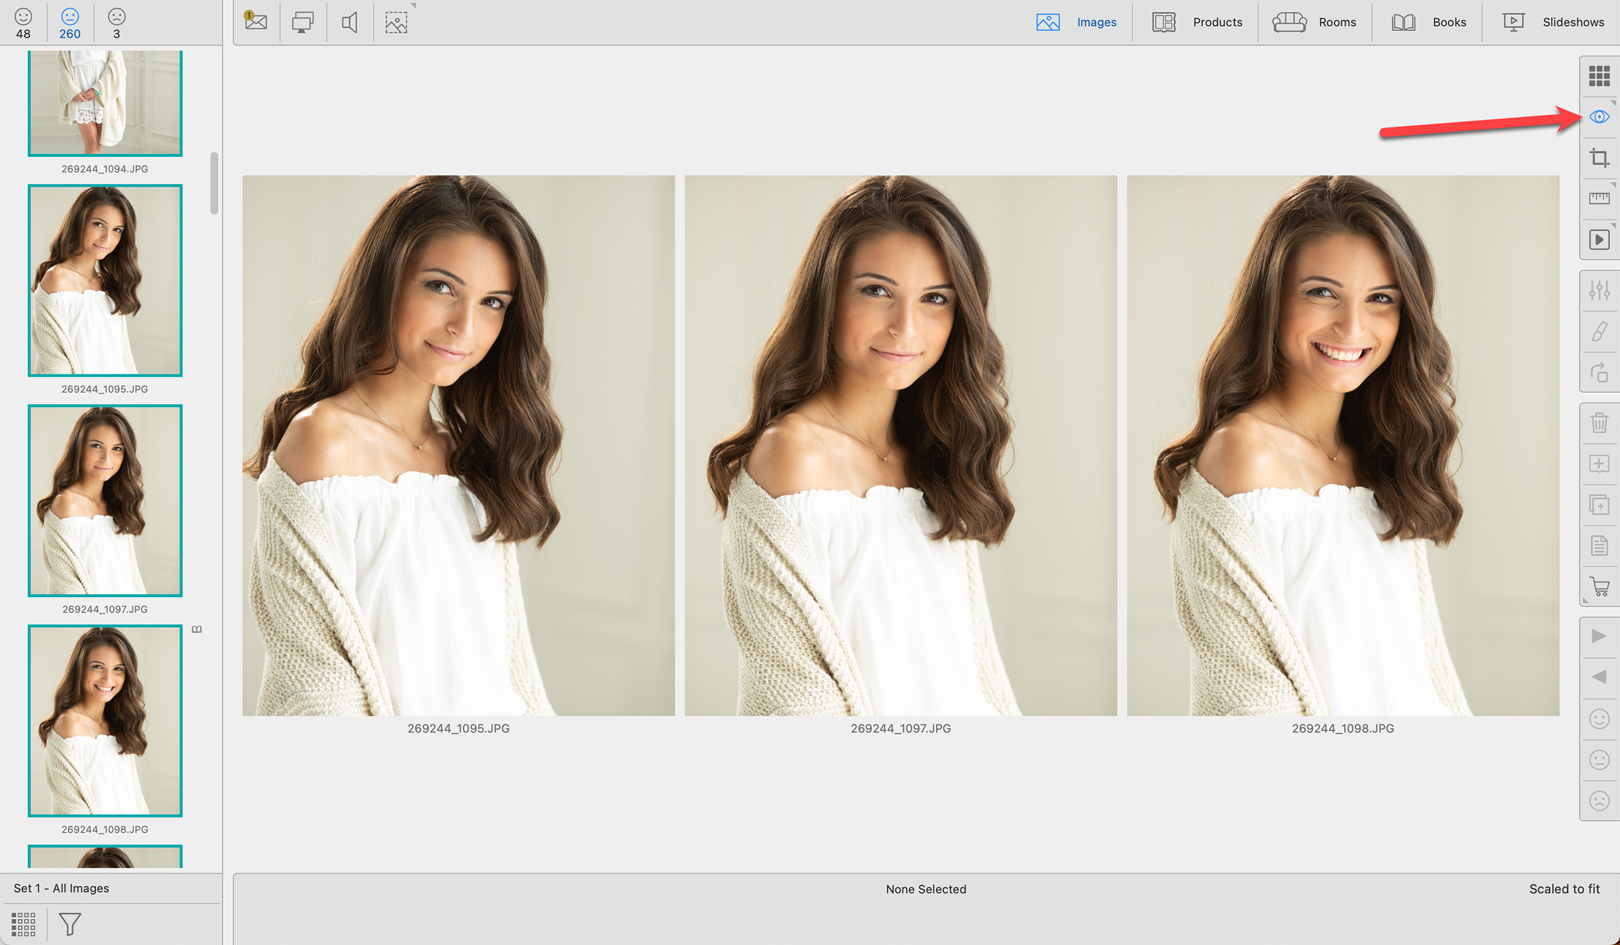Open the shopping cart icon
Image resolution: width=1620 pixels, height=945 pixels.
click(x=1599, y=586)
